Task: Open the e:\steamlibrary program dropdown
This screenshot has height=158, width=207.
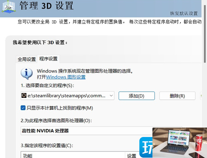Action: click(68, 96)
